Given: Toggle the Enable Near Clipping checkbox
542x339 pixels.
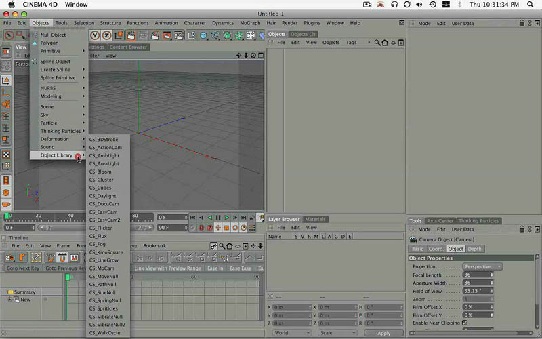Looking at the screenshot, I should click(465, 323).
